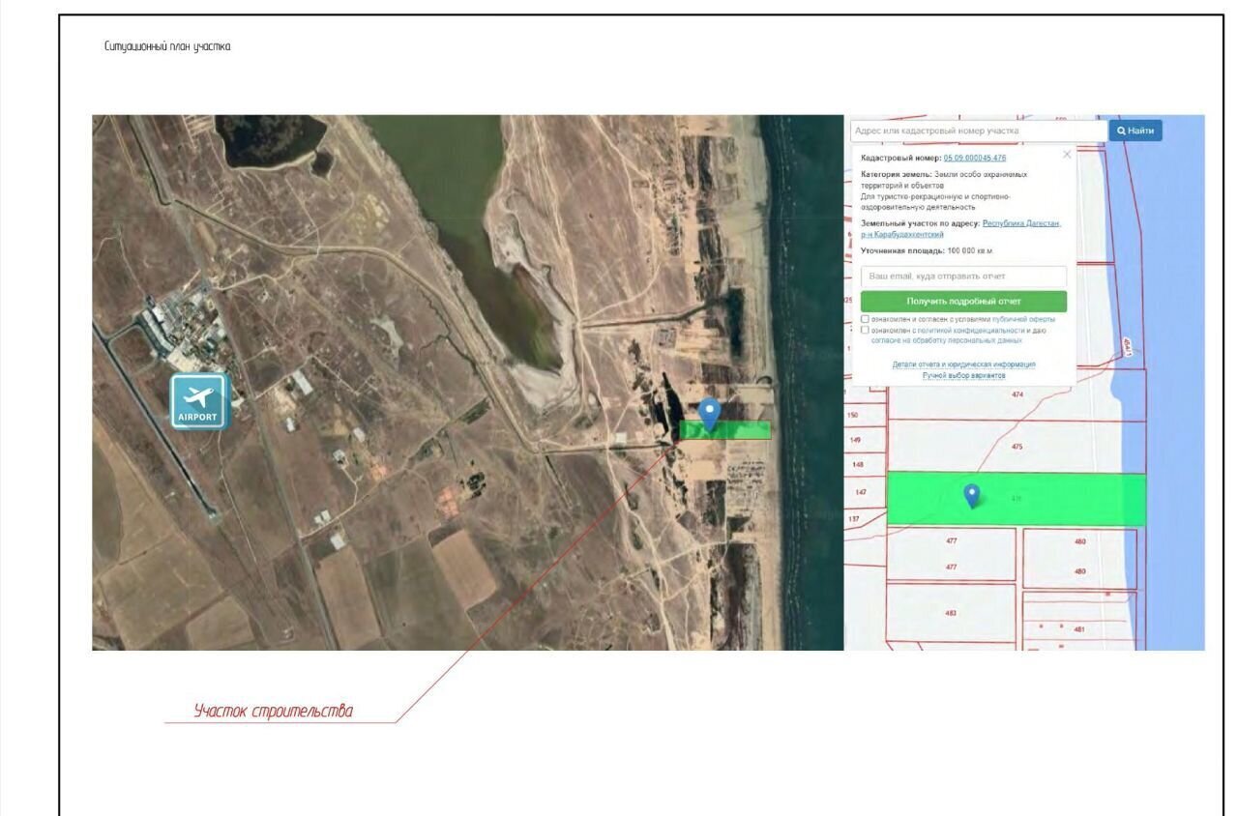Close the cadastral info popup with the X
The width and height of the screenshot is (1238, 816).
1067,155
